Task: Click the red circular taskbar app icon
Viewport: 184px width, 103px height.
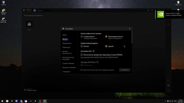Action: (40, 101)
